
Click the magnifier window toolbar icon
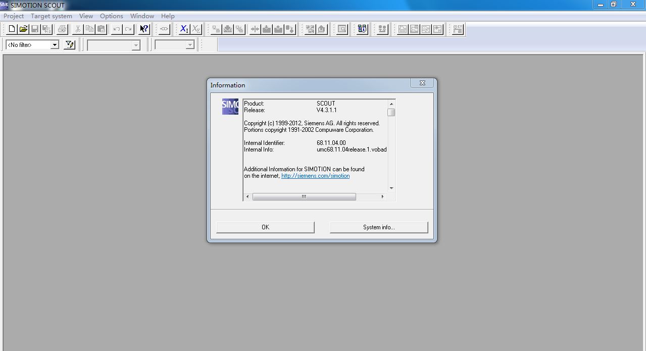[342, 29]
